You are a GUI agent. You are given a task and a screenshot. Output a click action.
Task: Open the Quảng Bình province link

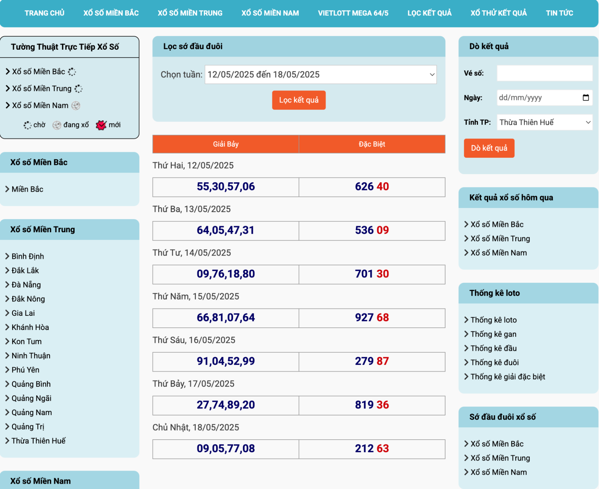(x=31, y=384)
